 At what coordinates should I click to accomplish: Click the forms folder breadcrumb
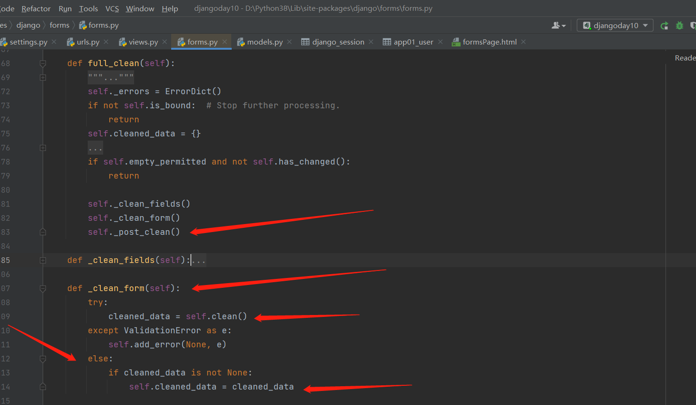[x=60, y=25]
